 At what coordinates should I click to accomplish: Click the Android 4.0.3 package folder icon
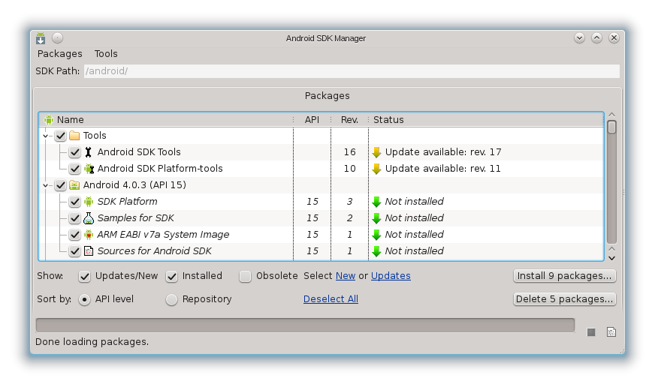coord(74,185)
